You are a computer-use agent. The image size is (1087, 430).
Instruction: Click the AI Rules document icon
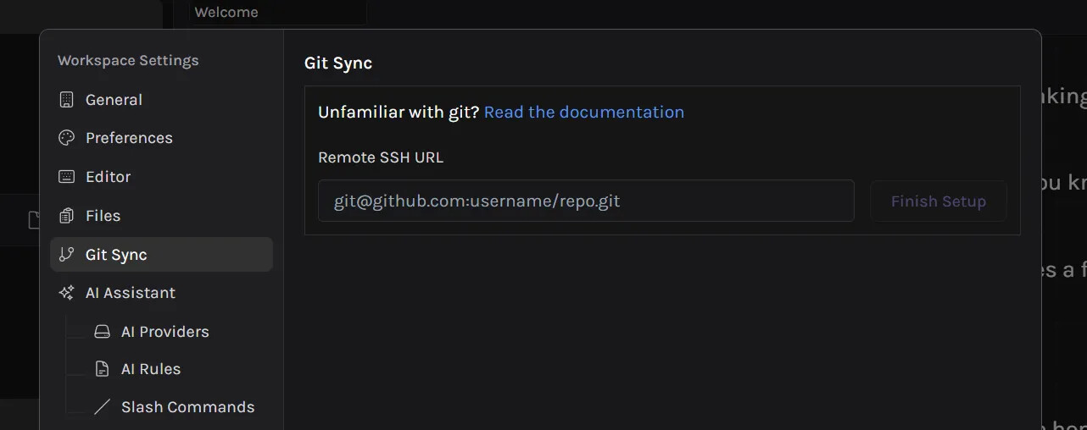click(x=102, y=369)
